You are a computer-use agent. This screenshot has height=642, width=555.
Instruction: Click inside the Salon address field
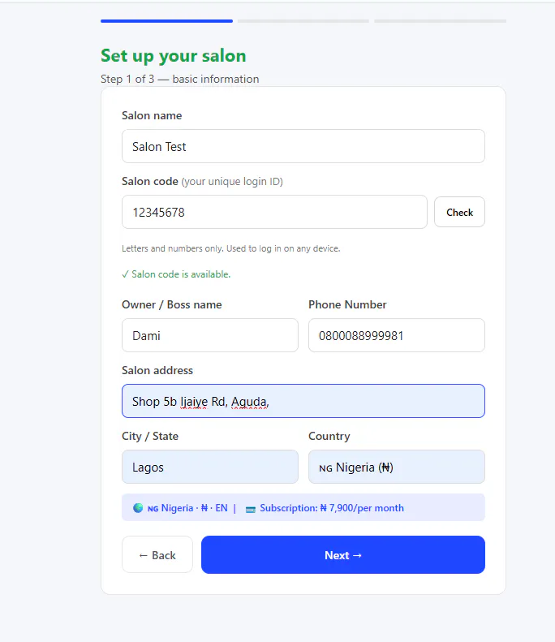(x=303, y=401)
